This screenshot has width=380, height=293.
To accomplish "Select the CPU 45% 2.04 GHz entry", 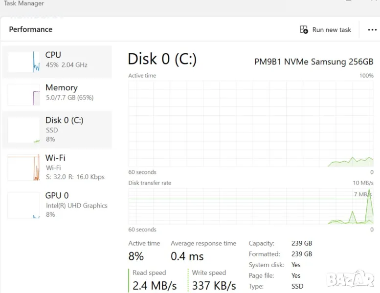I will [67, 60].
